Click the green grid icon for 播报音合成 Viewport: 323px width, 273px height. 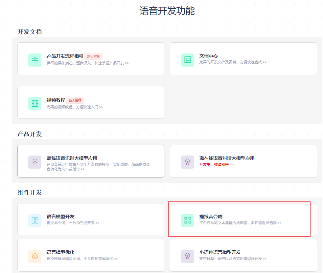click(187, 220)
